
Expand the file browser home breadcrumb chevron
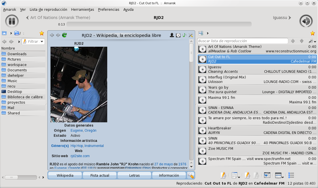(x=11, y=33)
